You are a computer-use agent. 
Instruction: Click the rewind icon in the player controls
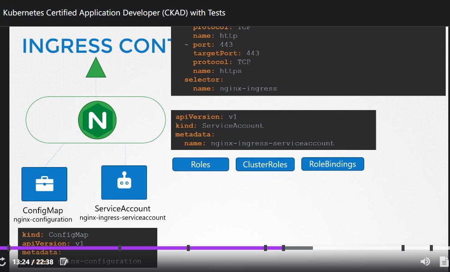(3, 262)
